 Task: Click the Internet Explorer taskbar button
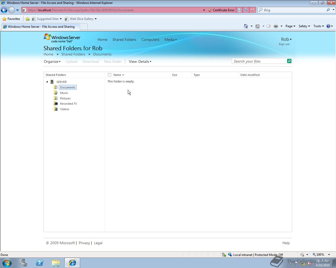(x=72, y=263)
